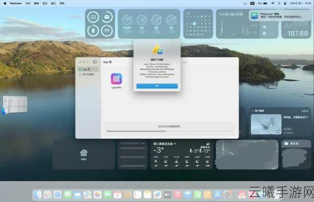Open the PlayCover notification banner
Viewport: 314px width, 202px height.
tap(280, 15)
